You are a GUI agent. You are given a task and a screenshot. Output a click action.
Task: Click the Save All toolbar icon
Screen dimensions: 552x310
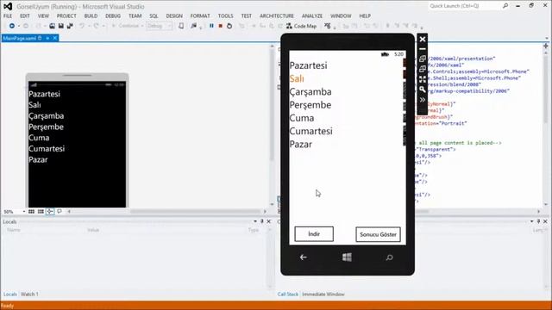tap(70, 26)
